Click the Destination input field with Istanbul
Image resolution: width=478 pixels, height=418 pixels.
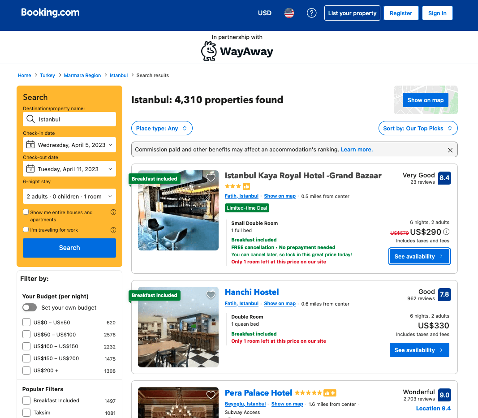click(x=69, y=119)
